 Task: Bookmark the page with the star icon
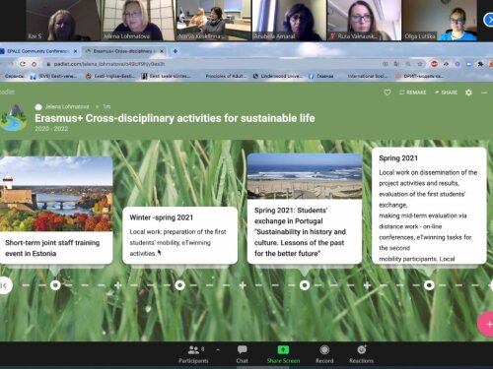(420, 64)
